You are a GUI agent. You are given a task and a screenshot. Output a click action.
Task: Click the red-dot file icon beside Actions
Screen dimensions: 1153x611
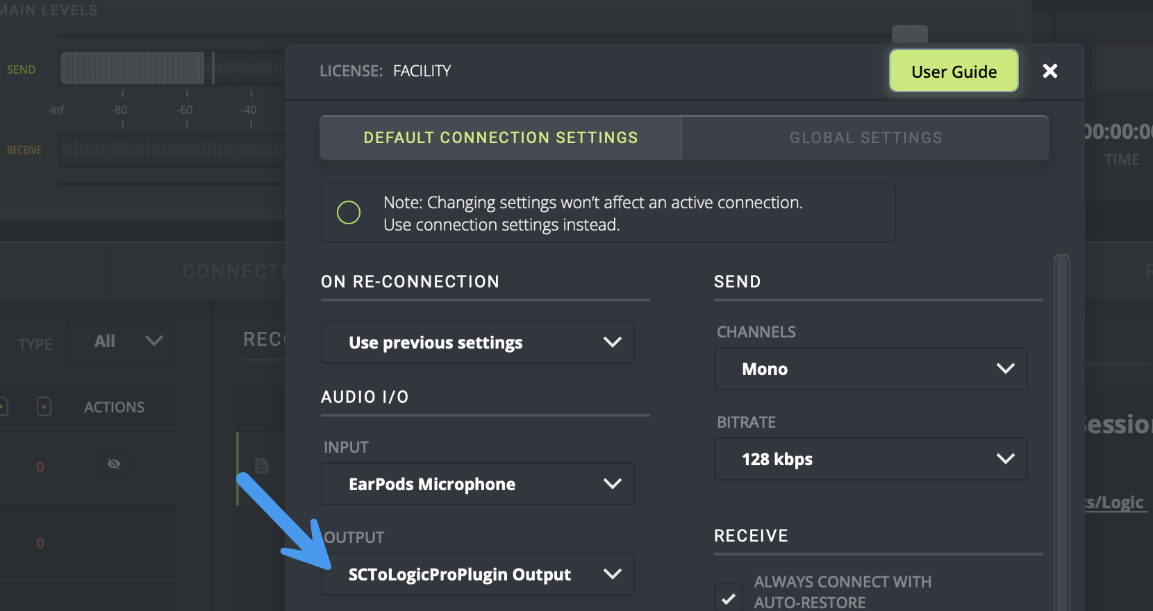pyautogui.click(x=44, y=406)
